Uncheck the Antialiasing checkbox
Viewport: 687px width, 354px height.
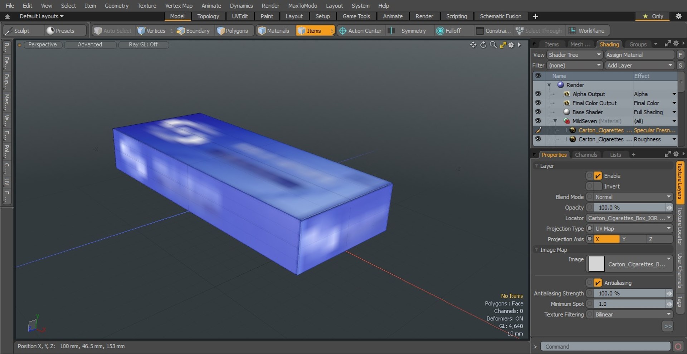point(598,283)
